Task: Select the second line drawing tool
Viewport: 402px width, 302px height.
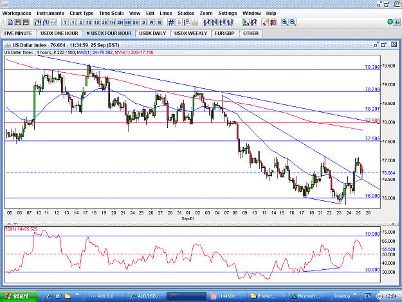Action: point(214,23)
